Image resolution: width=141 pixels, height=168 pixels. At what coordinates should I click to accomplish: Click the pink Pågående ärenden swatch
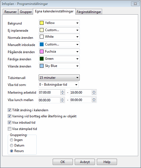coord(42,52)
